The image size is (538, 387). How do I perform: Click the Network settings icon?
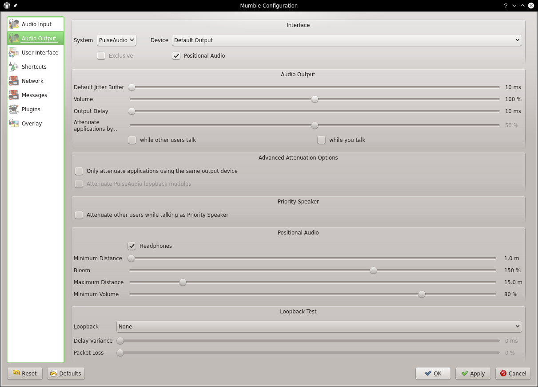pos(13,81)
